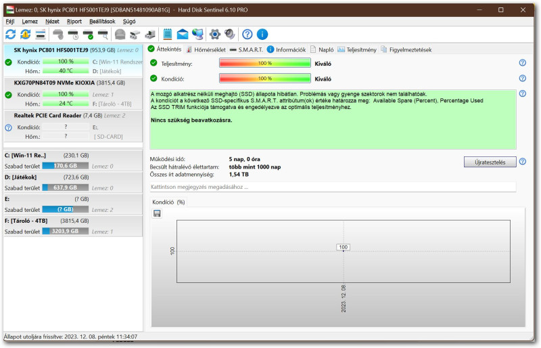Click the 1,54 TB written data value
The width and height of the screenshot is (541, 348).
coord(239,175)
